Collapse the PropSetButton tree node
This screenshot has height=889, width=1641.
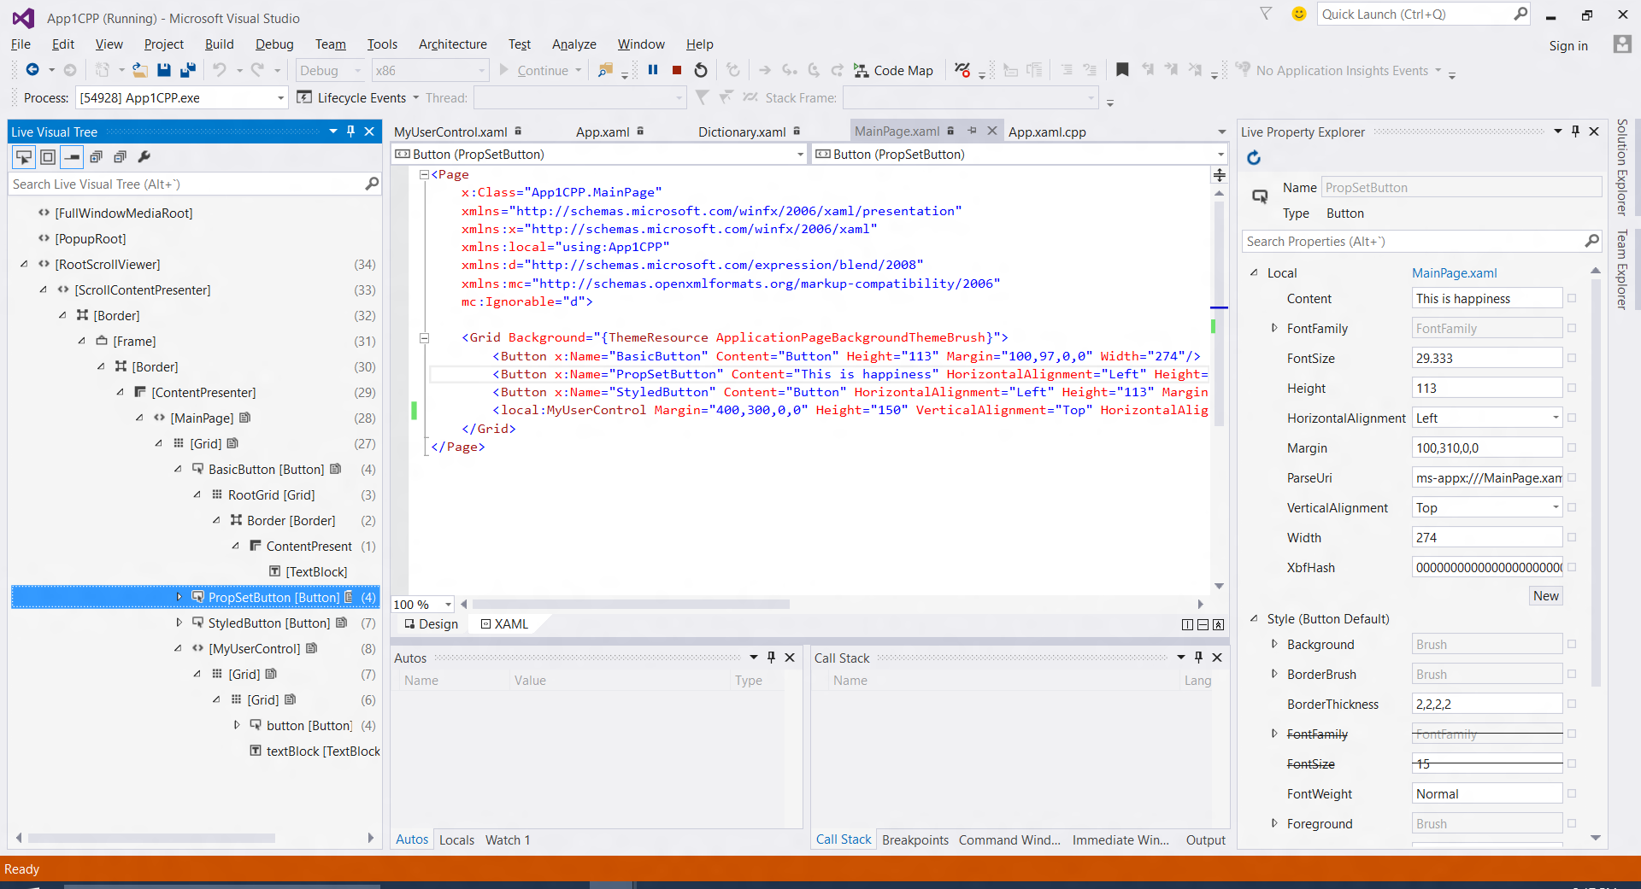(179, 597)
